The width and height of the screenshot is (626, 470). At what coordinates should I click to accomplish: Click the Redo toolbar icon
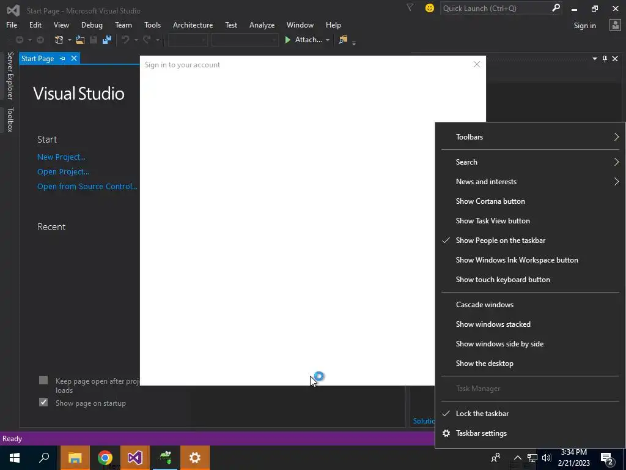point(147,40)
